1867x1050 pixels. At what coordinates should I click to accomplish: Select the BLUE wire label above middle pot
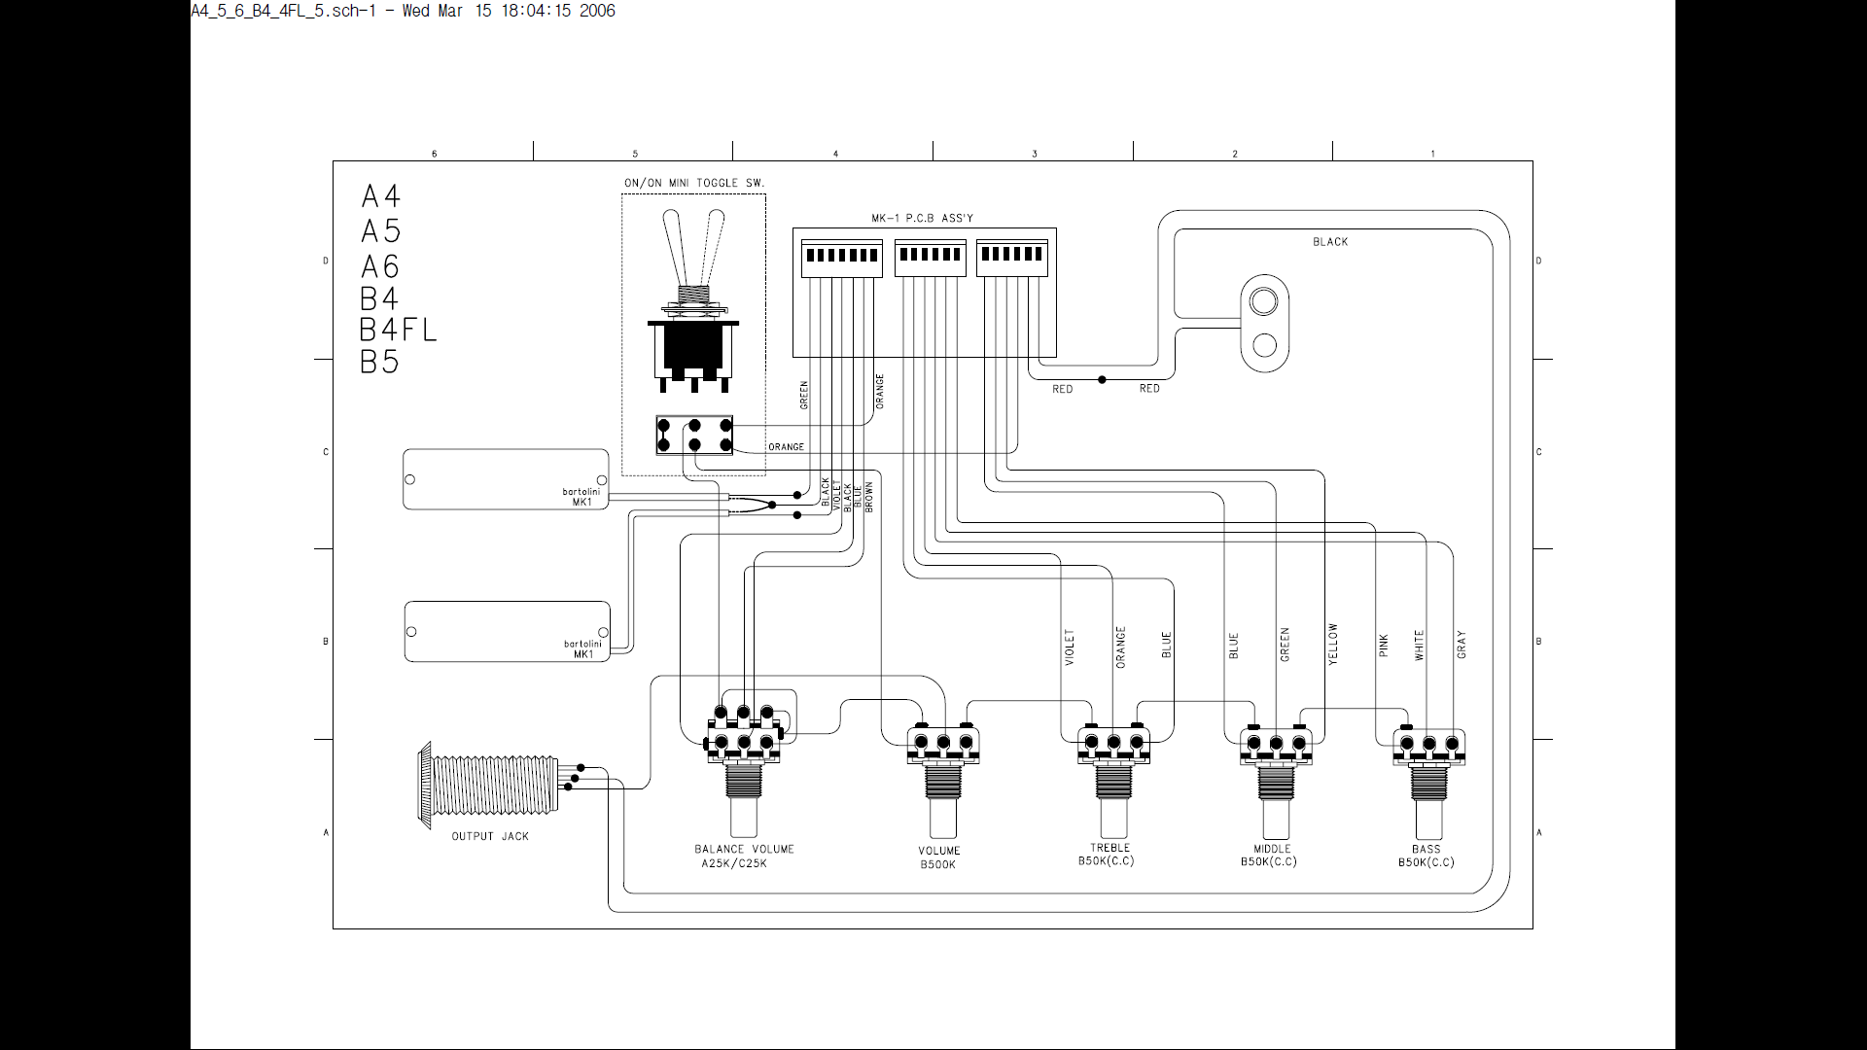click(x=1234, y=647)
